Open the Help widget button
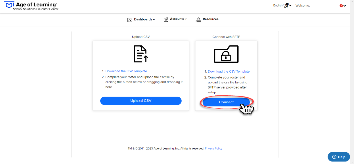354x164 pixels. click(339, 157)
